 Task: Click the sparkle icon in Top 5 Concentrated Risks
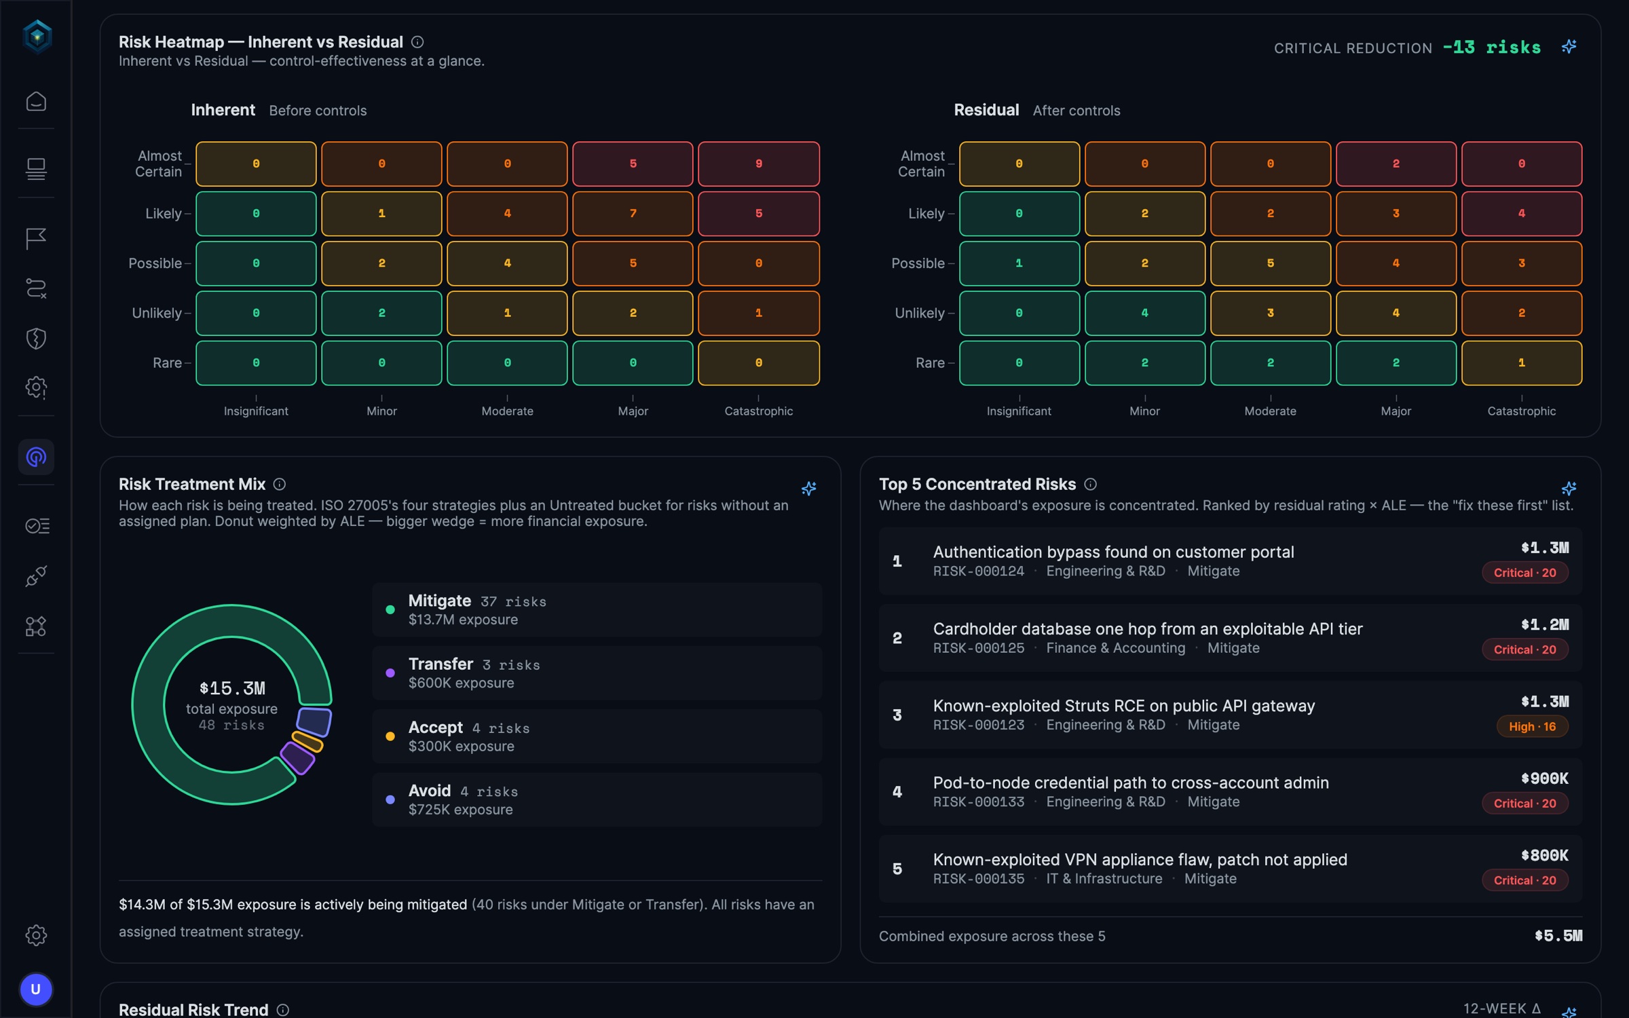[x=1569, y=489]
